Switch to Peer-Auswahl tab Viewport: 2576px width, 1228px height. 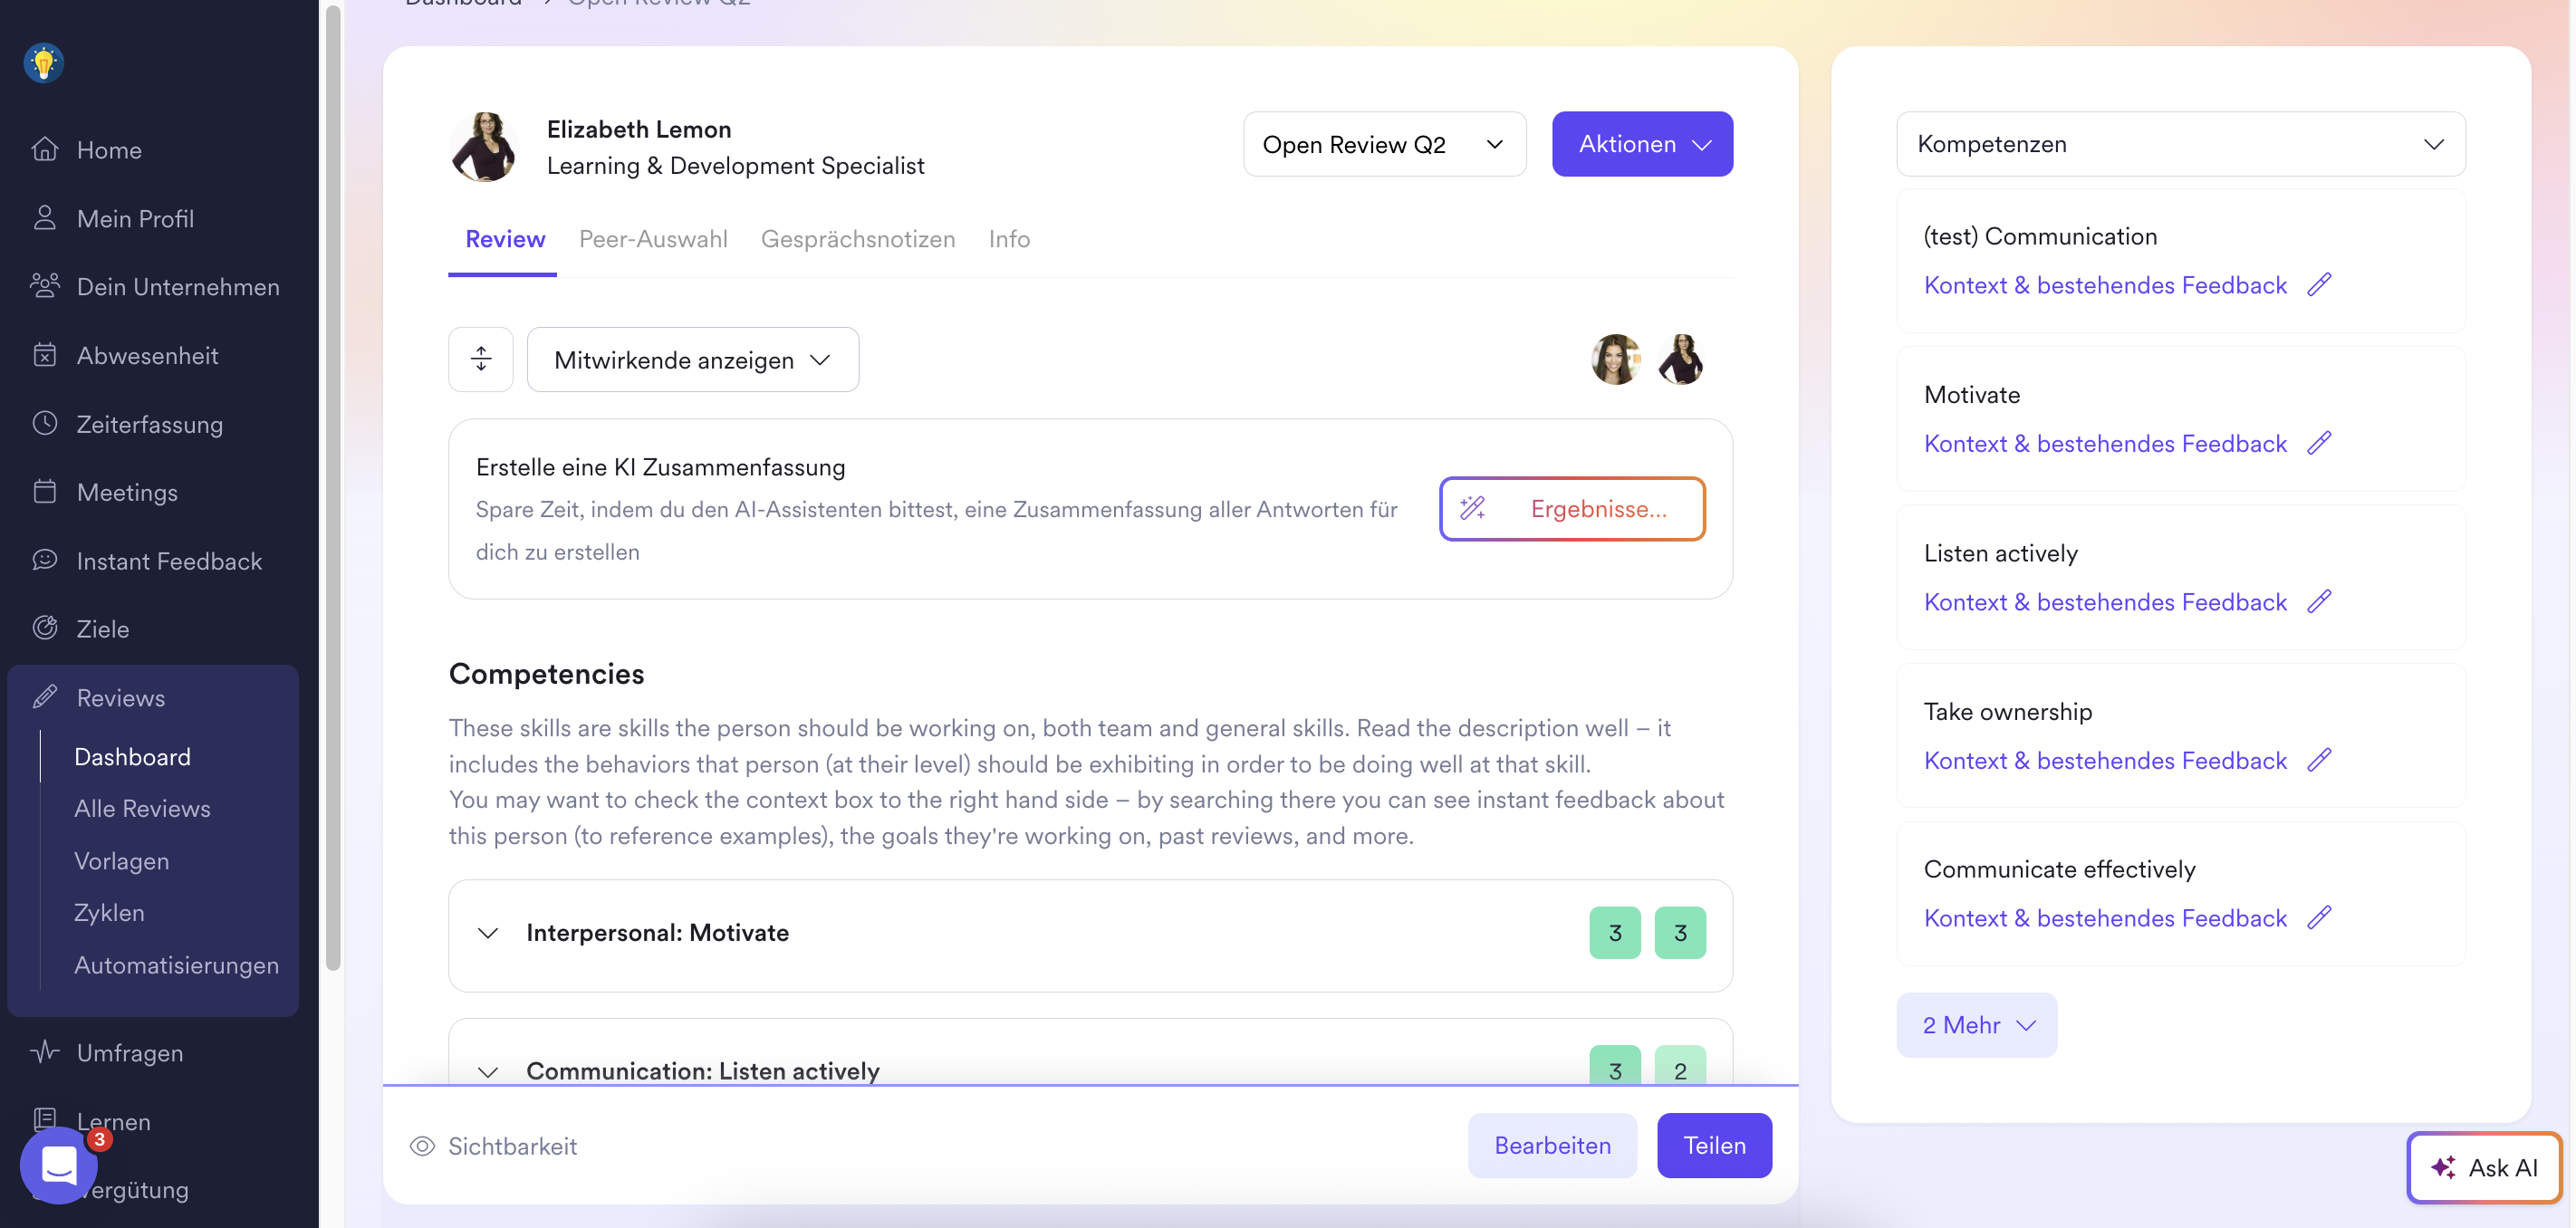[x=653, y=239]
